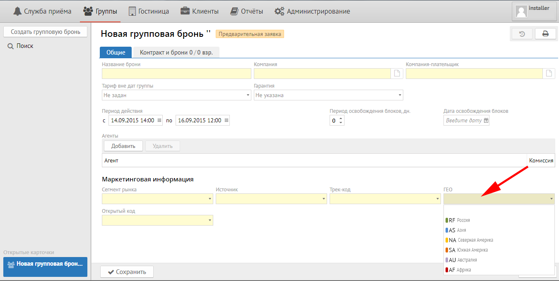Click calendar icon in Дата освобождения блоков
Viewport: 559px width, 281px height.
(x=486, y=121)
